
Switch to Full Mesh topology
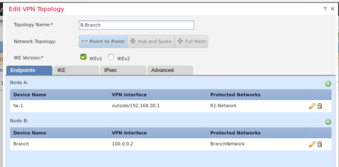point(191,41)
